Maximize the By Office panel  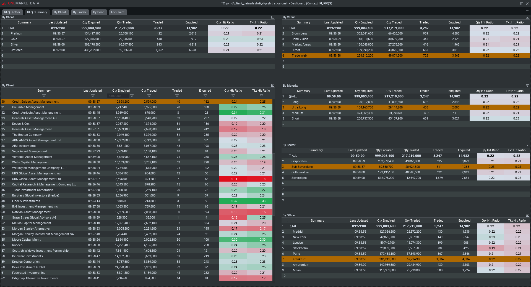[x=527, y=215]
